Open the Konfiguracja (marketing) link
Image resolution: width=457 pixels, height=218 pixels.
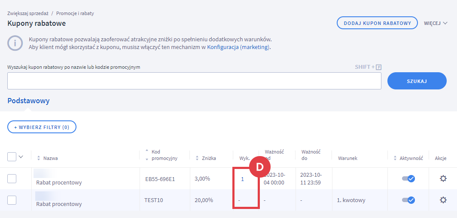238,47
